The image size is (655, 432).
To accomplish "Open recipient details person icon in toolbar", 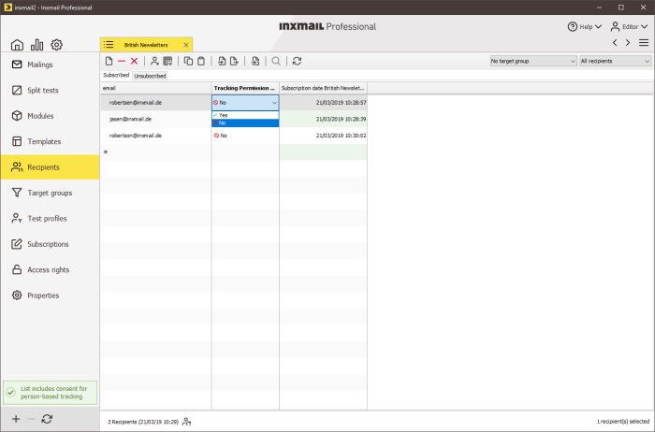I will coord(154,62).
